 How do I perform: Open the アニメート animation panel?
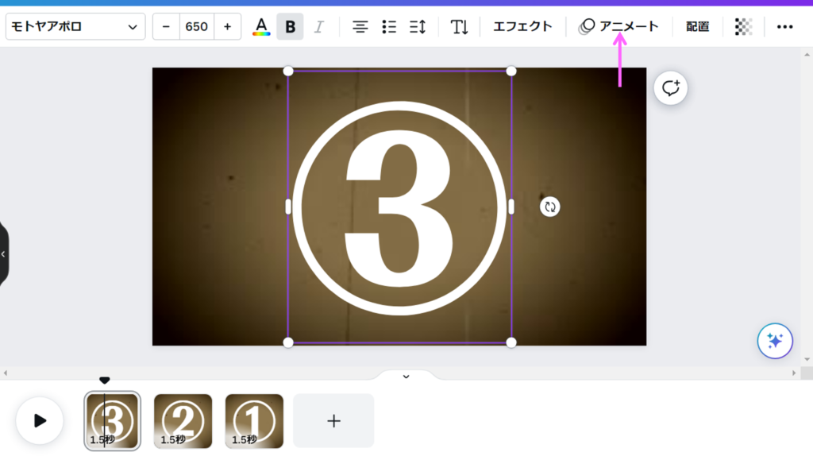coord(619,27)
